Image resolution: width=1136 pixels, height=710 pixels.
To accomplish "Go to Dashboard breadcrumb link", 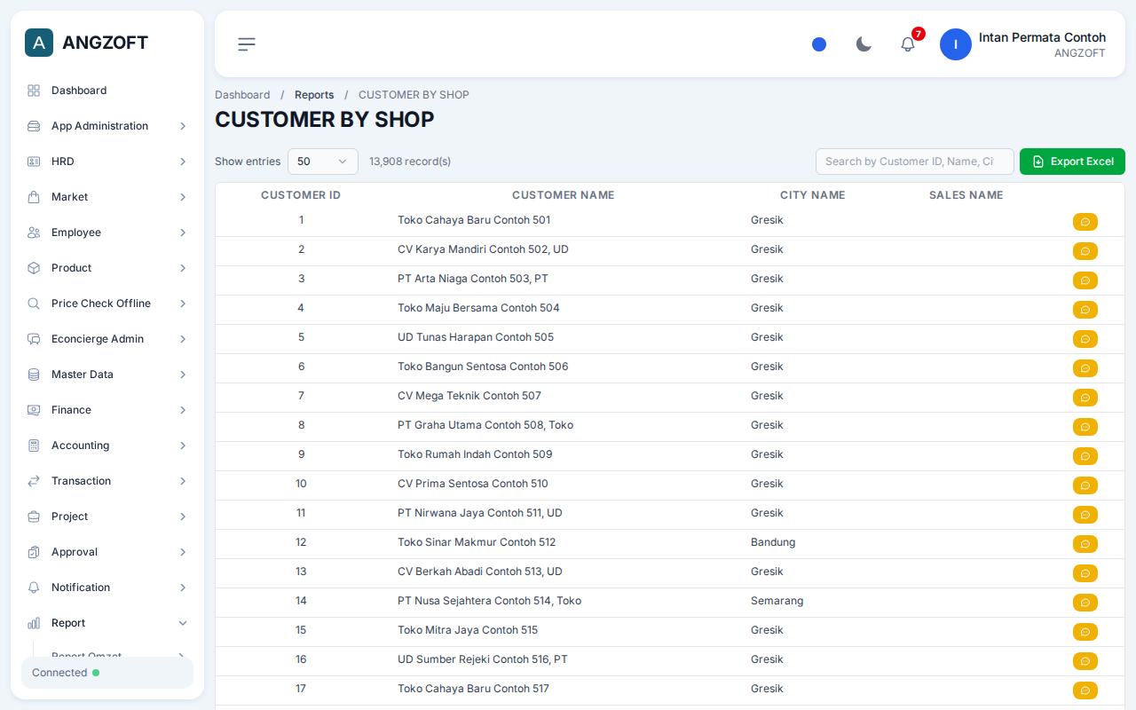I will pyautogui.click(x=242, y=95).
